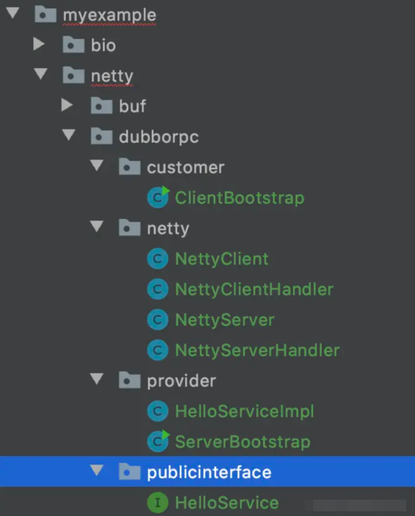Click the publicinterface folder icon

tap(130, 472)
